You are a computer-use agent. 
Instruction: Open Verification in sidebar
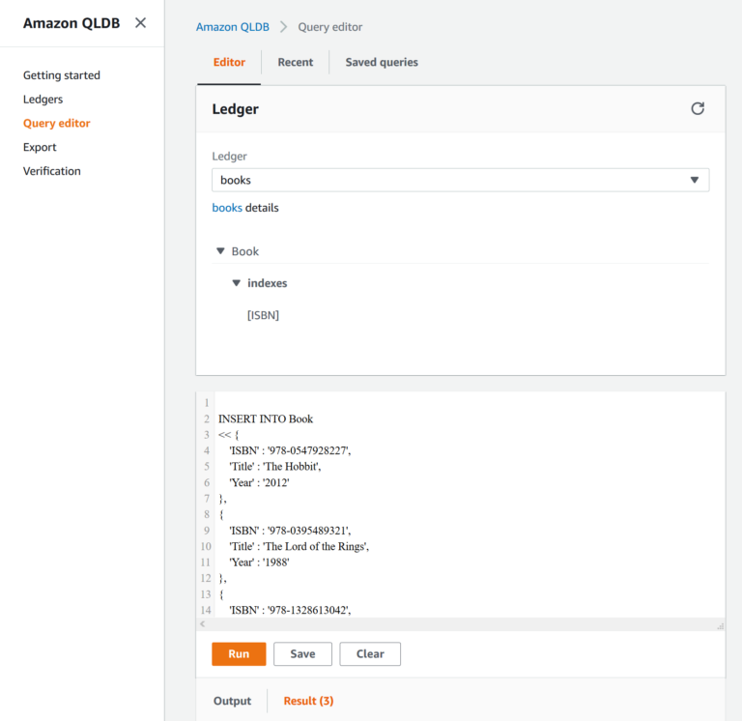point(52,171)
